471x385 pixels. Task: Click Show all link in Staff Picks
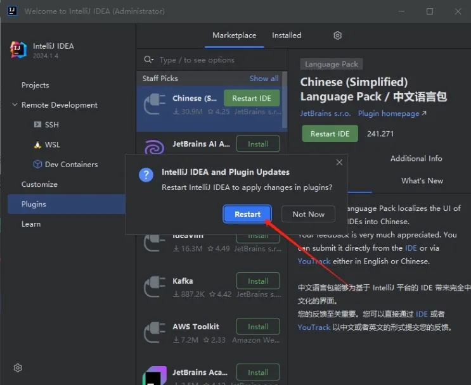tap(264, 79)
